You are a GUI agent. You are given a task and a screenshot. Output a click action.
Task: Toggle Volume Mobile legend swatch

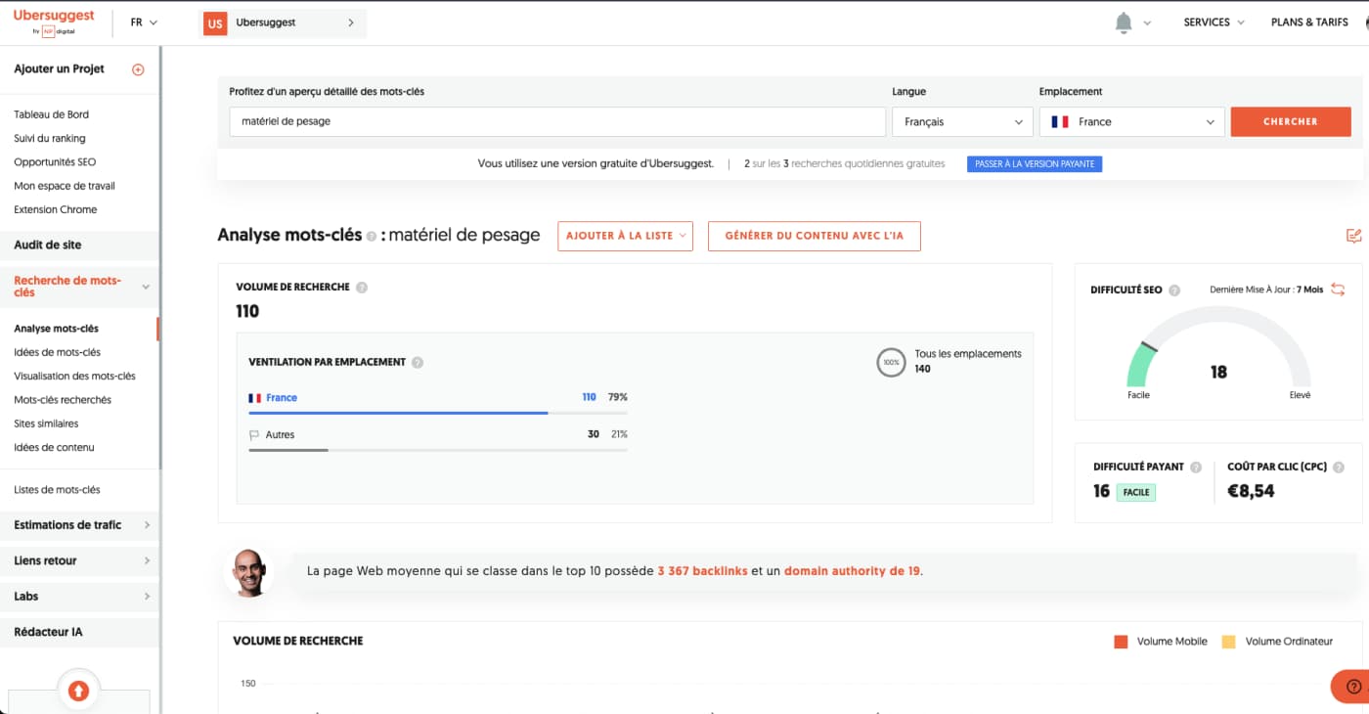1121,642
